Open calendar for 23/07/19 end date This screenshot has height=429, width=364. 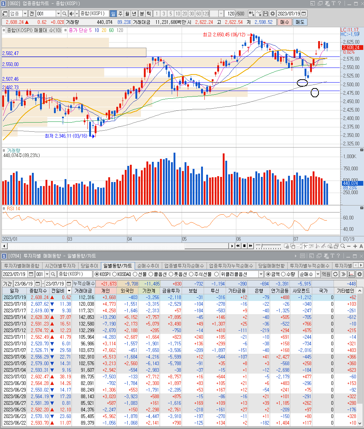(x=69, y=284)
